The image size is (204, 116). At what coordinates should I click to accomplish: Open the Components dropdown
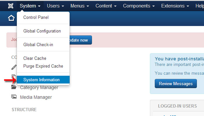point(139,6)
